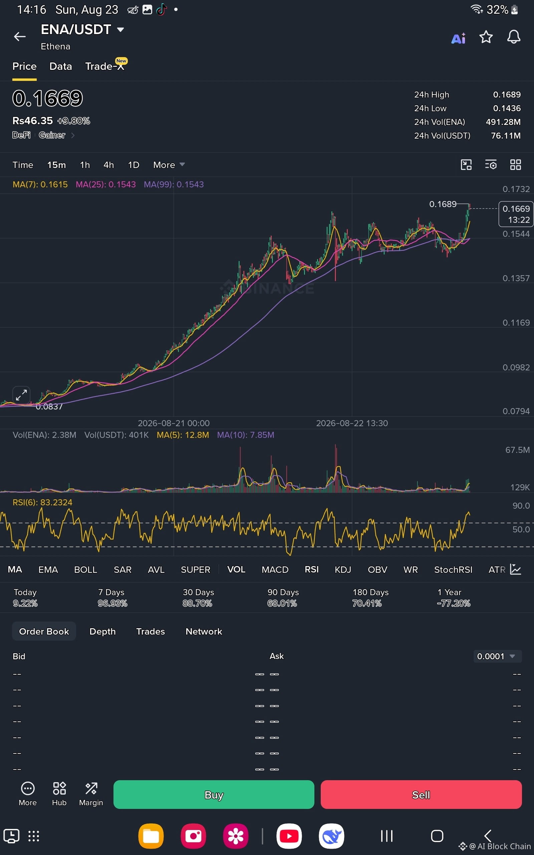Toggle the SAR indicator
Screen dimensions: 534x855
[122, 569]
